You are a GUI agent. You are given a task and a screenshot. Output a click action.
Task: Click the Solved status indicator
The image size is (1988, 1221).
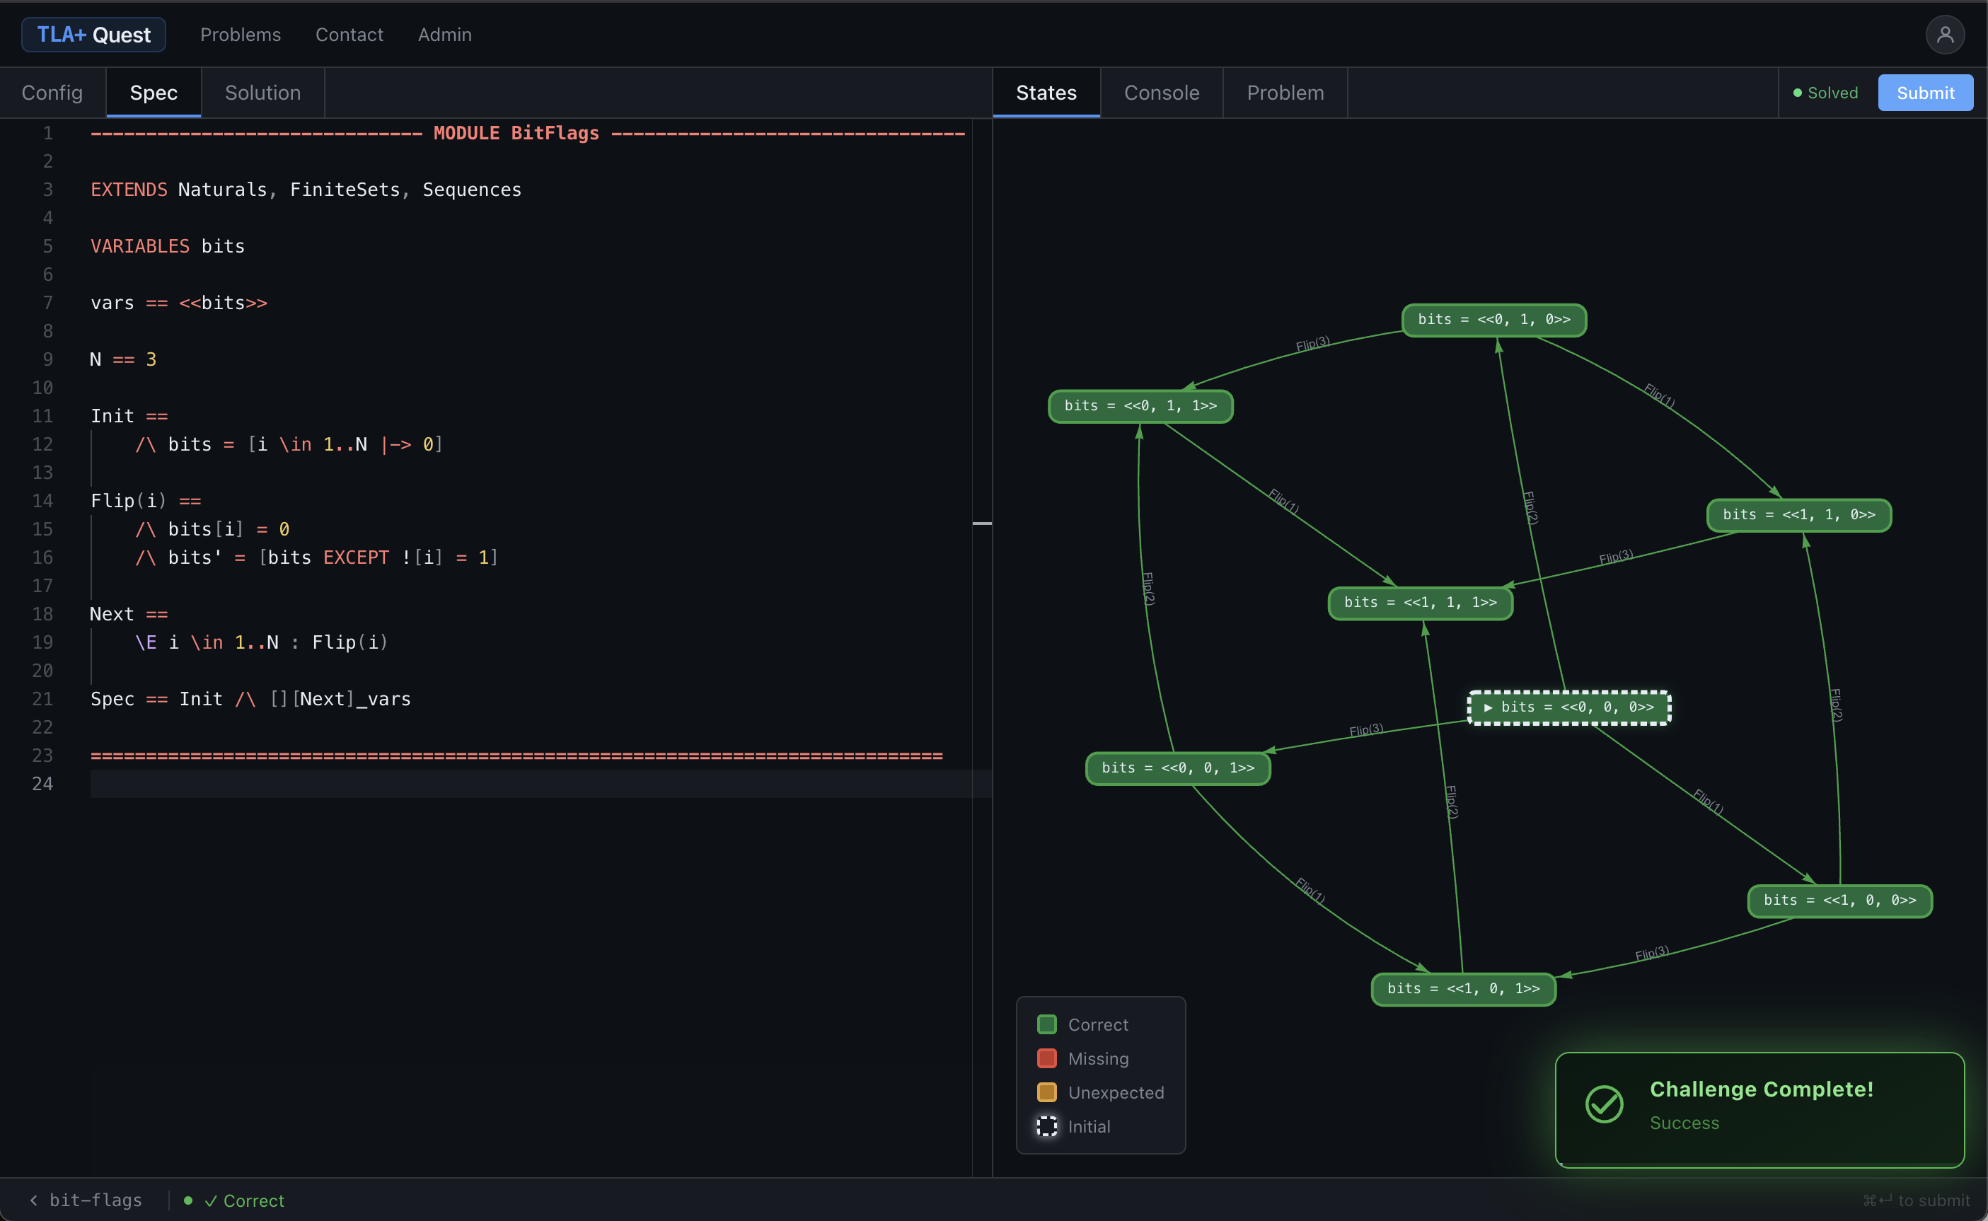[1826, 93]
